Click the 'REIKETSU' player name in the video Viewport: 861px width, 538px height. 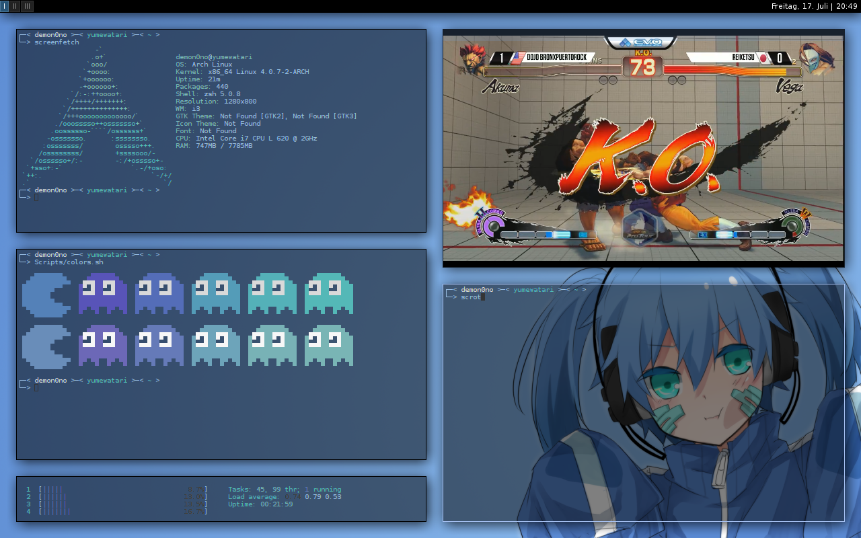click(743, 58)
